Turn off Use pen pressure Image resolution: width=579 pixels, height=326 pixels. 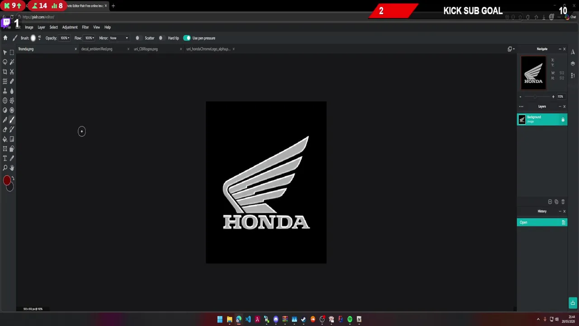(187, 38)
